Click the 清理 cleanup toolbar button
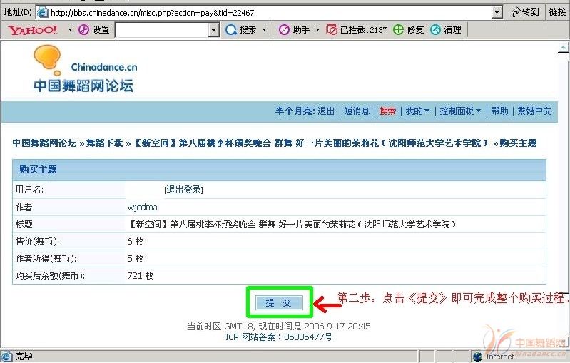The width and height of the screenshot is (570, 363). (446, 29)
